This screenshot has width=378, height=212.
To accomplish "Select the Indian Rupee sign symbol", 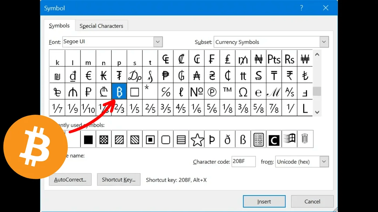I will pos(289,75).
